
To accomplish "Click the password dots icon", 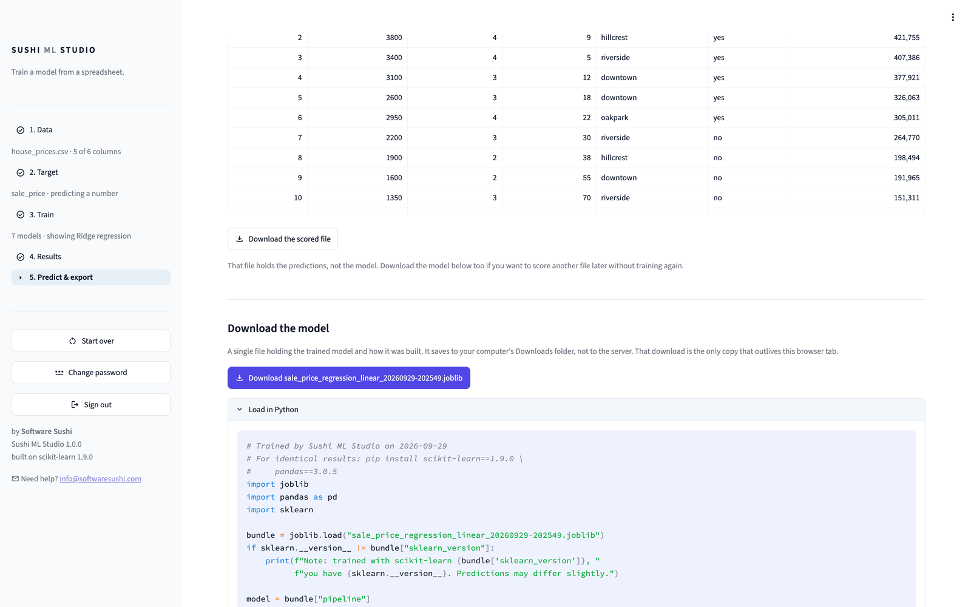I will pyautogui.click(x=59, y=373).
